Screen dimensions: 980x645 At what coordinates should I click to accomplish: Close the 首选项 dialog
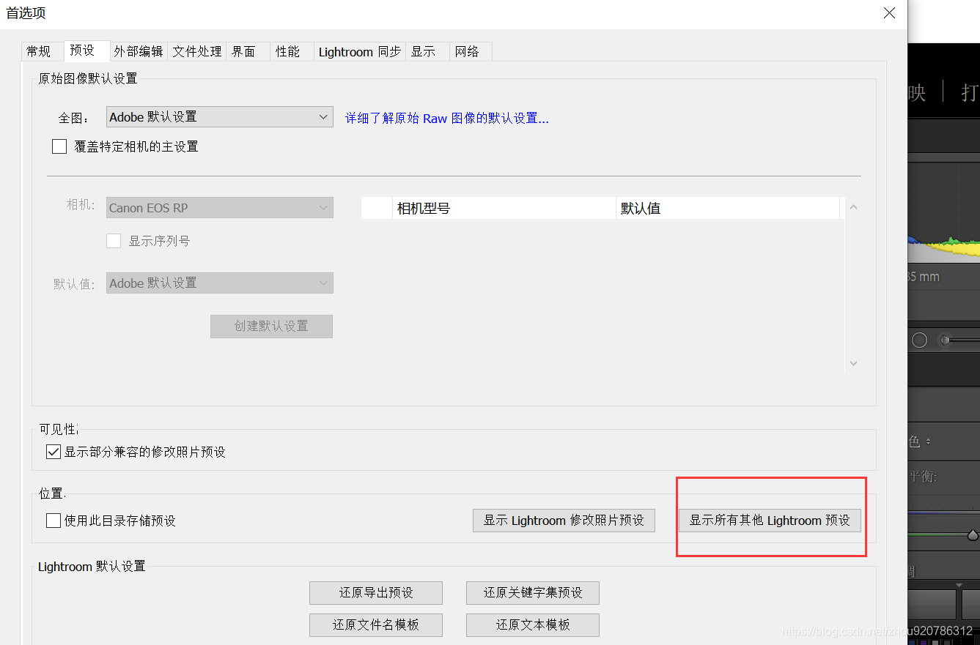(889, 13)
